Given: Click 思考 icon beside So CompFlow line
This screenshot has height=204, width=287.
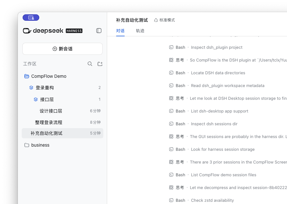Looking at the screenshot, I should coord(171,60).
